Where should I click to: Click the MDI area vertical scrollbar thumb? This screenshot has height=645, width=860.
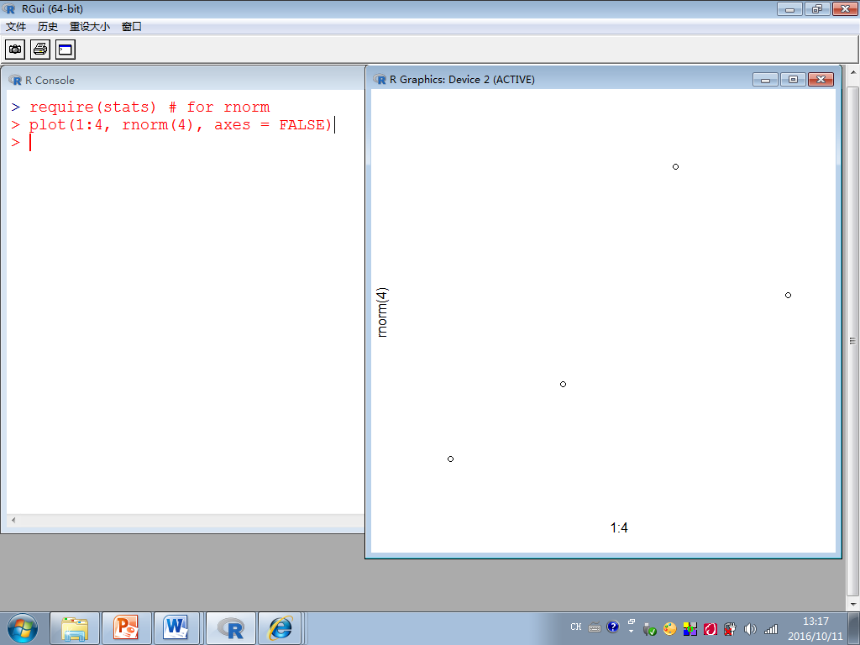(853, 340)
